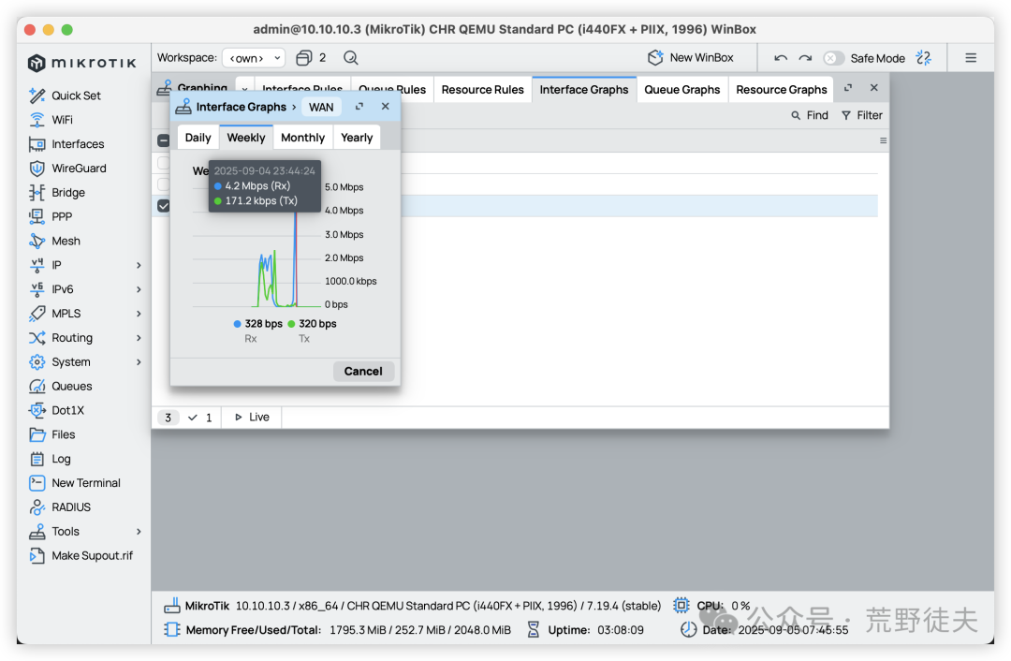This screenshot has height=661, width=1011.
Task: Switch to the Daily graph tab
Action: (198, 138)
